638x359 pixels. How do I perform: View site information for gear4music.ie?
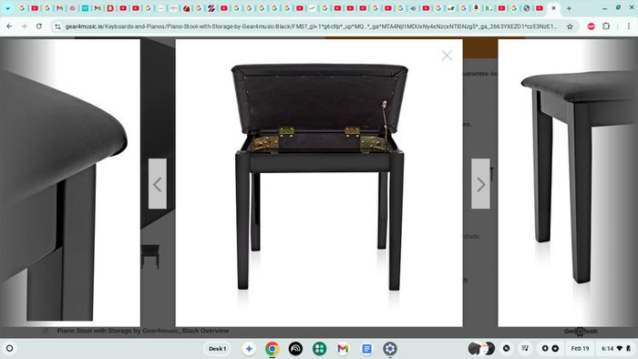coord(57,26)
